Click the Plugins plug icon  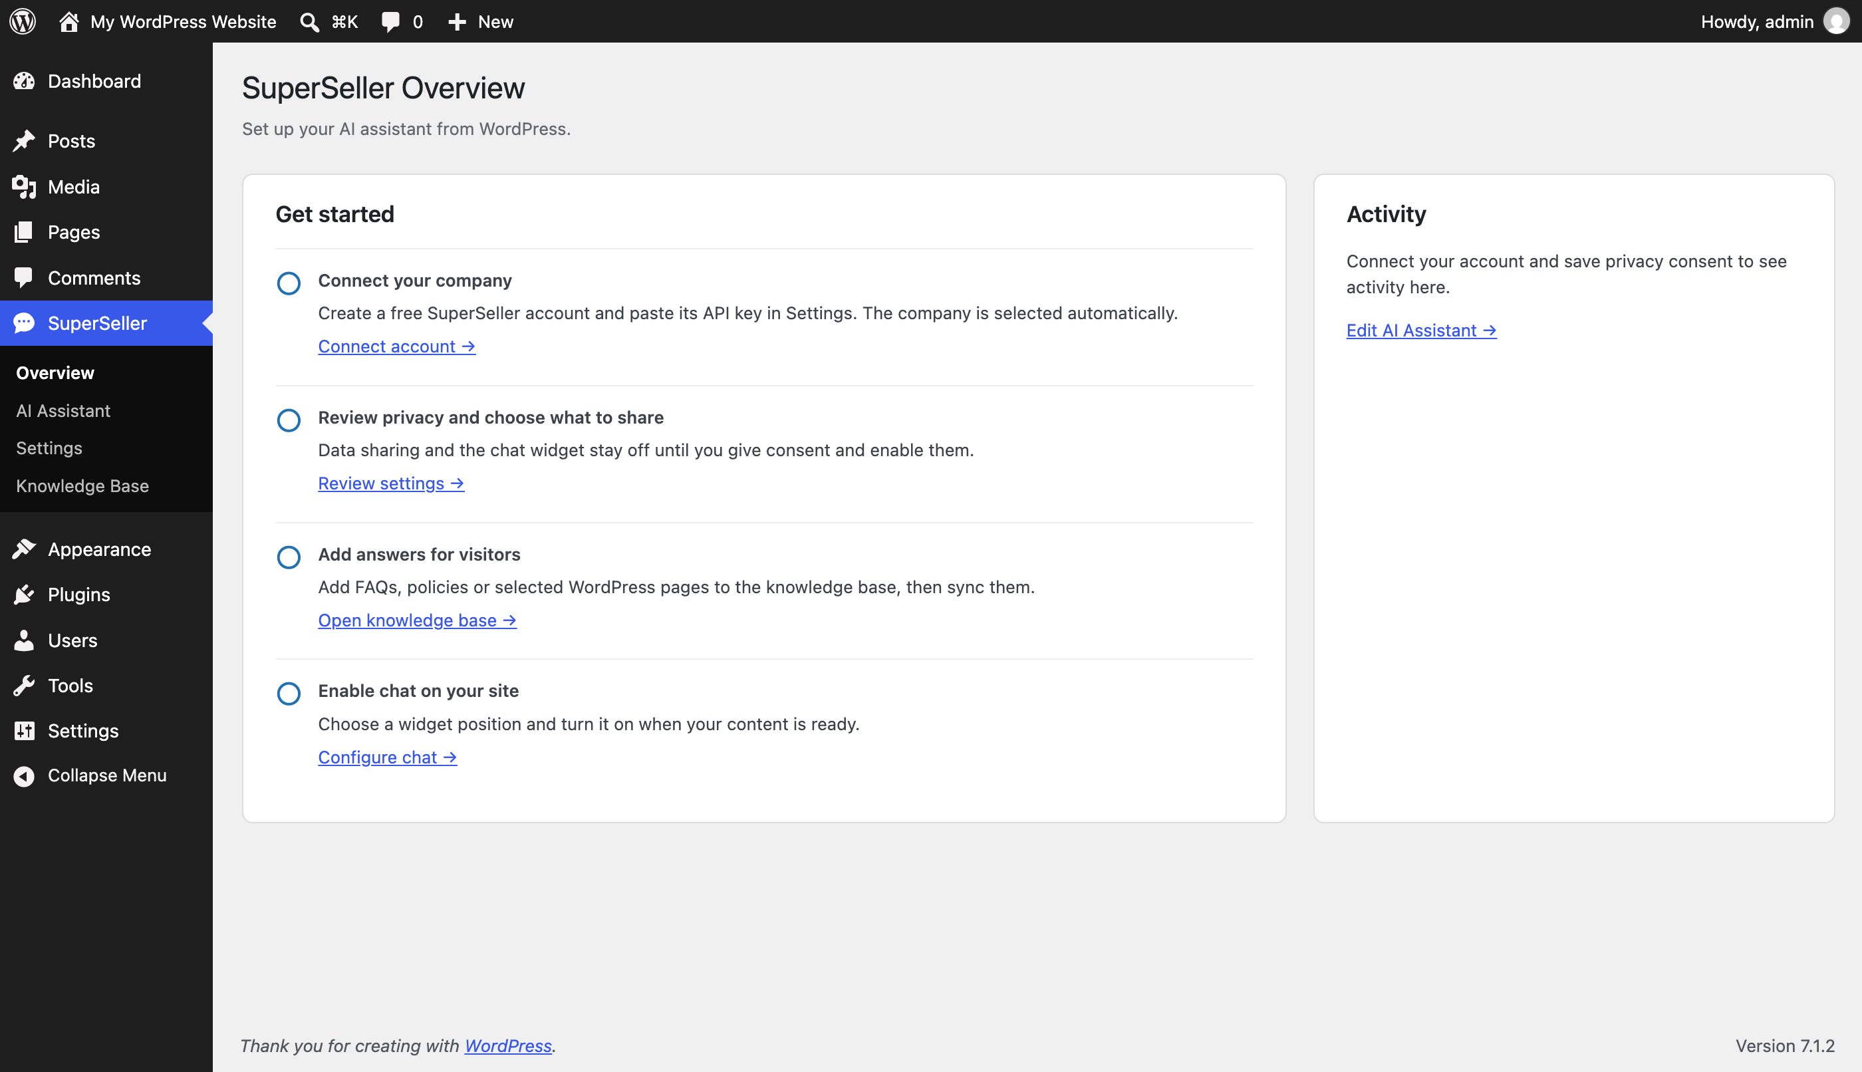[23, 594]
